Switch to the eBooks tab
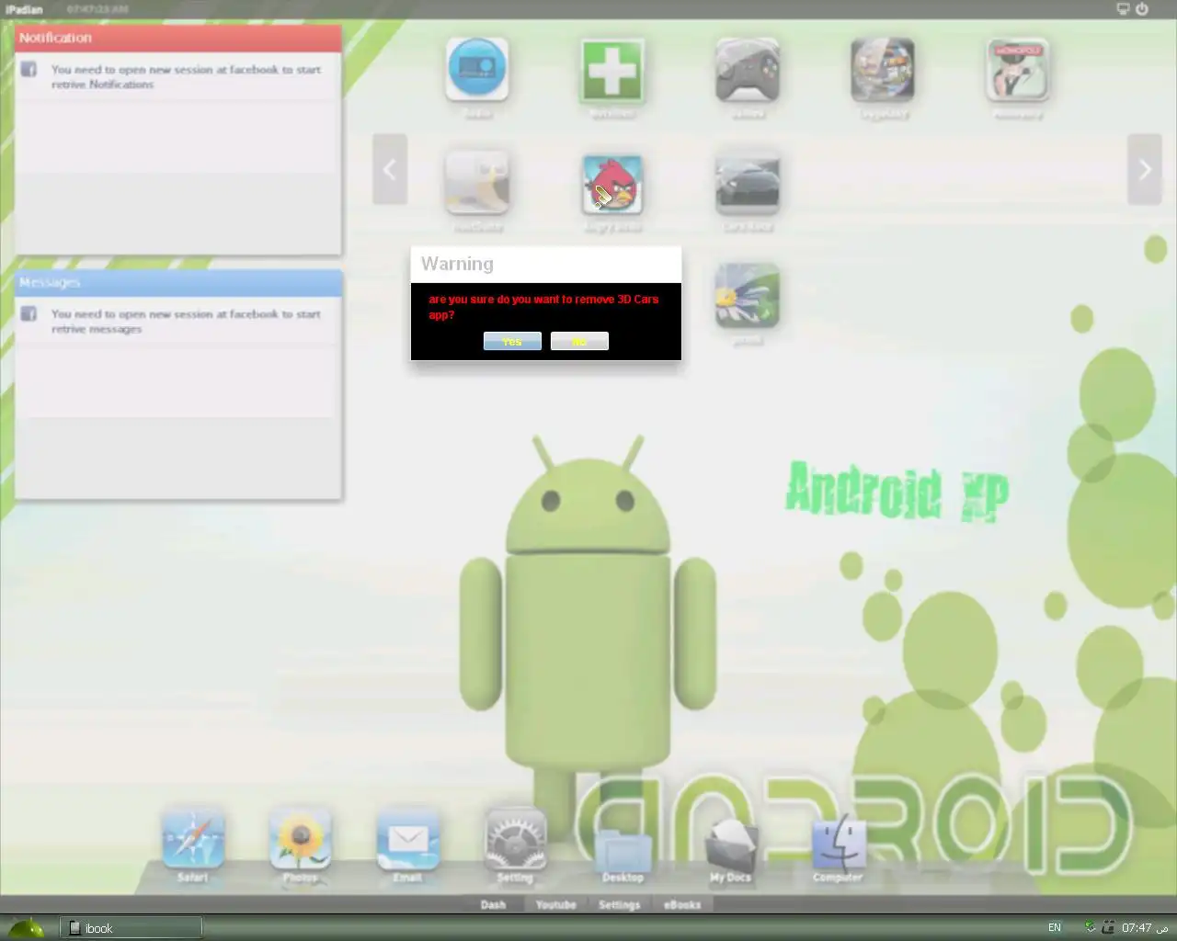Screen dimensions: 1177x941 (682, 904)
